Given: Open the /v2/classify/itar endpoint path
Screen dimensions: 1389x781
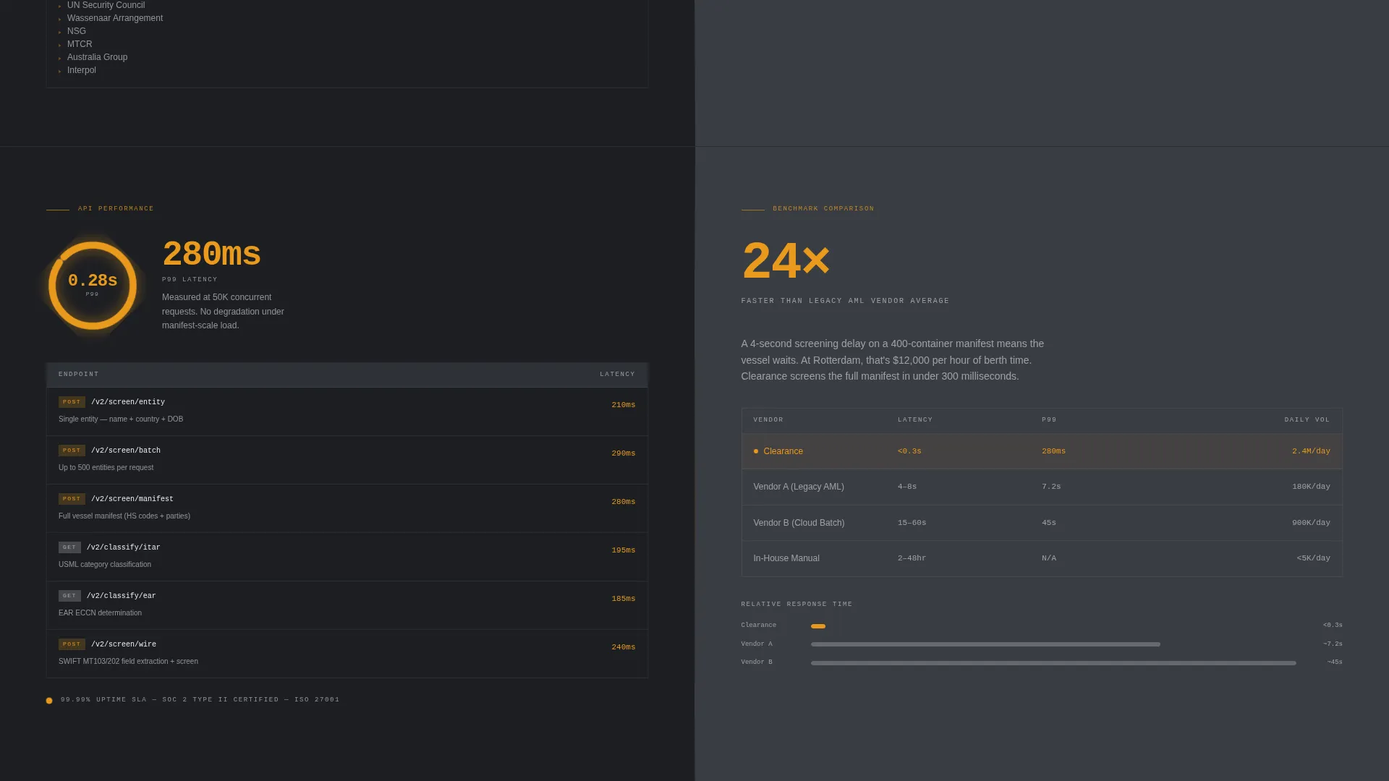Looking at the screenshot, I should click(x=124, y=547).
